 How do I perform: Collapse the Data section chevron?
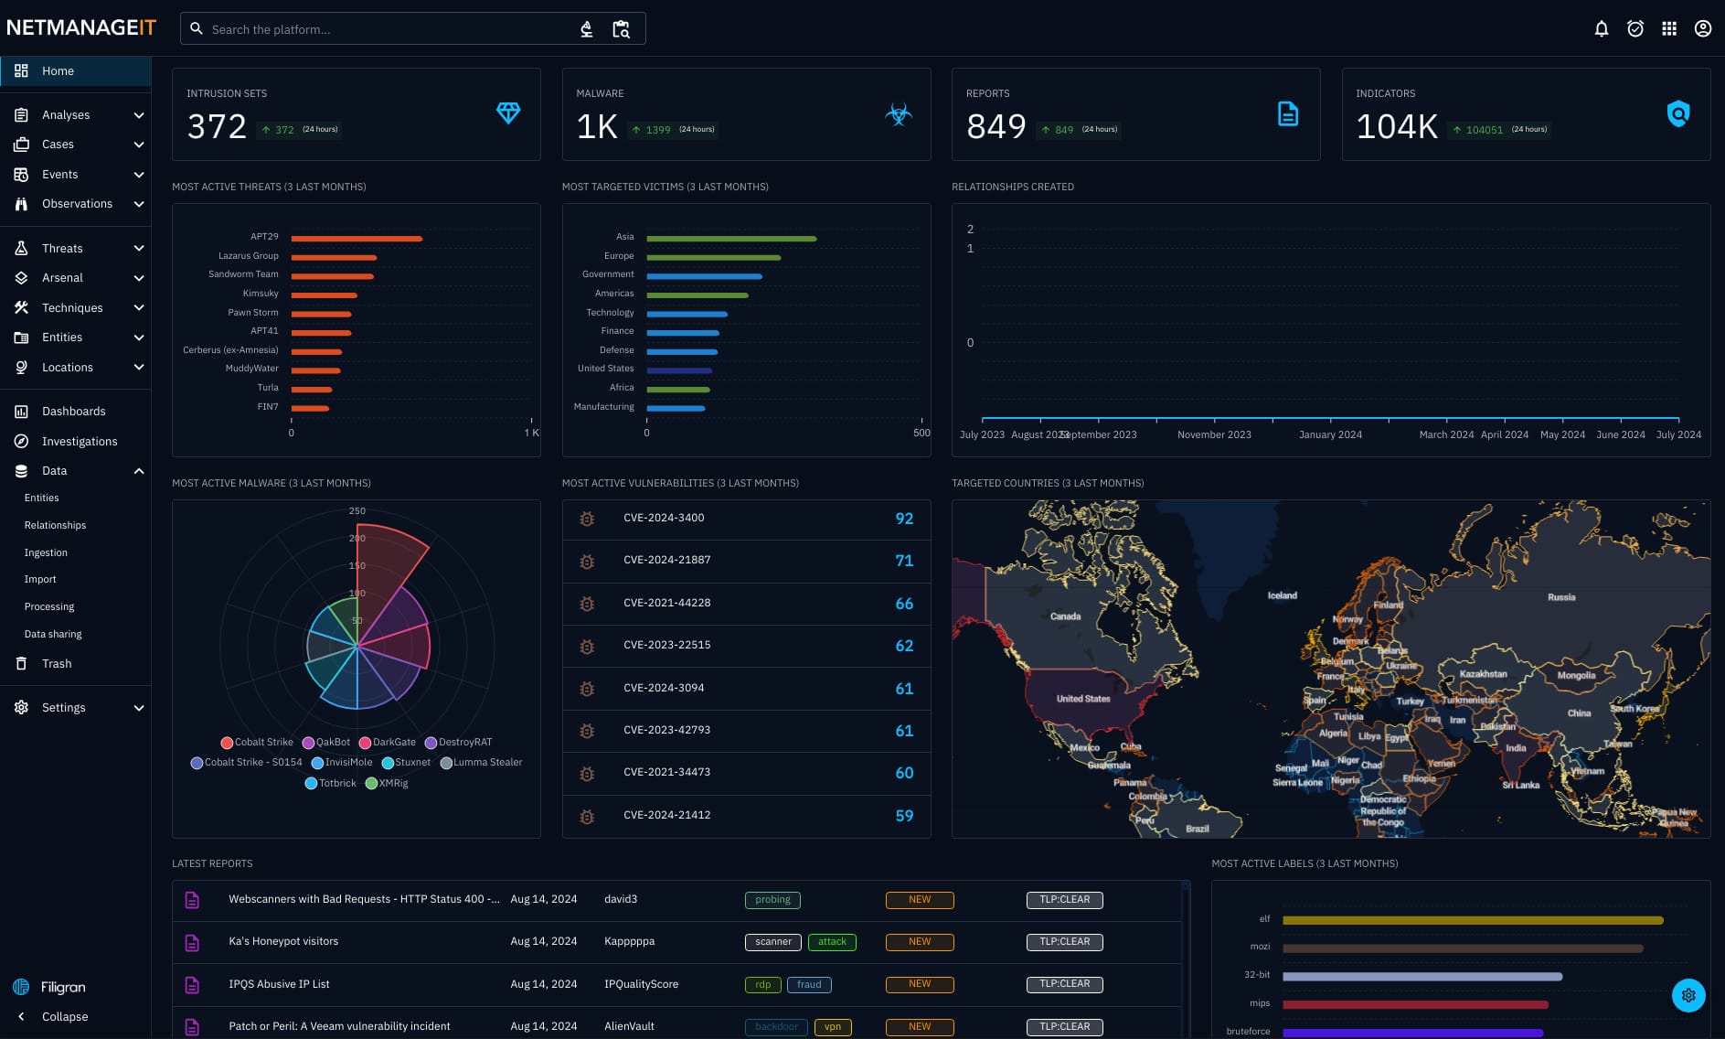point(139,471)
